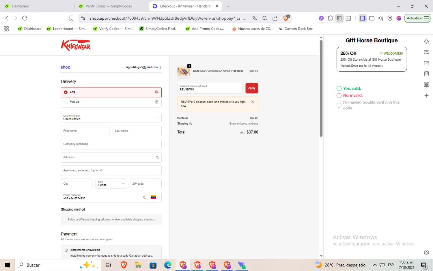Screen dimensions: 433x271
Task: Open Brave VPN shield icon
Action: coord(390,18)
